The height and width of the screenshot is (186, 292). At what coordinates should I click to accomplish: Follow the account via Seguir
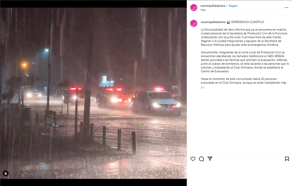click(233, 6)
